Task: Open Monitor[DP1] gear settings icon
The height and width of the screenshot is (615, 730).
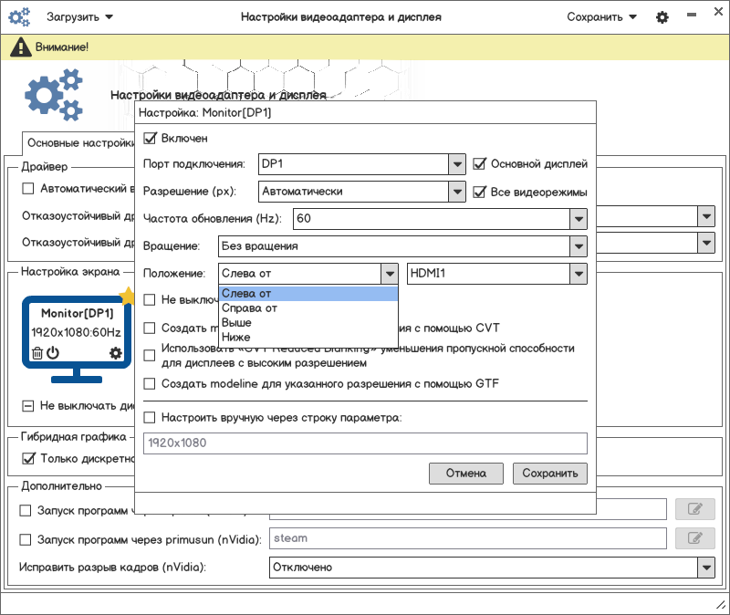Action: point(116,353)
